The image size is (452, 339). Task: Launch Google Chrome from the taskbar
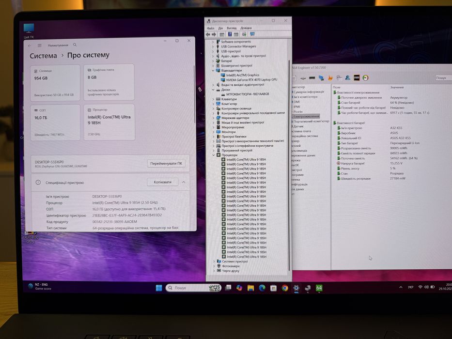pyautogui.click(x=285, y=288)
